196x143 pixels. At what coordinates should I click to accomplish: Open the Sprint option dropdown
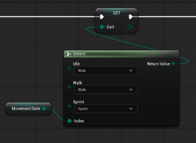pos(106,108)
